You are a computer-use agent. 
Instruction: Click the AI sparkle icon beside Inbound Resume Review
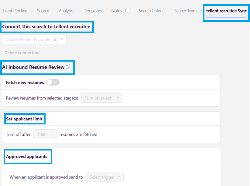point(68,67)
